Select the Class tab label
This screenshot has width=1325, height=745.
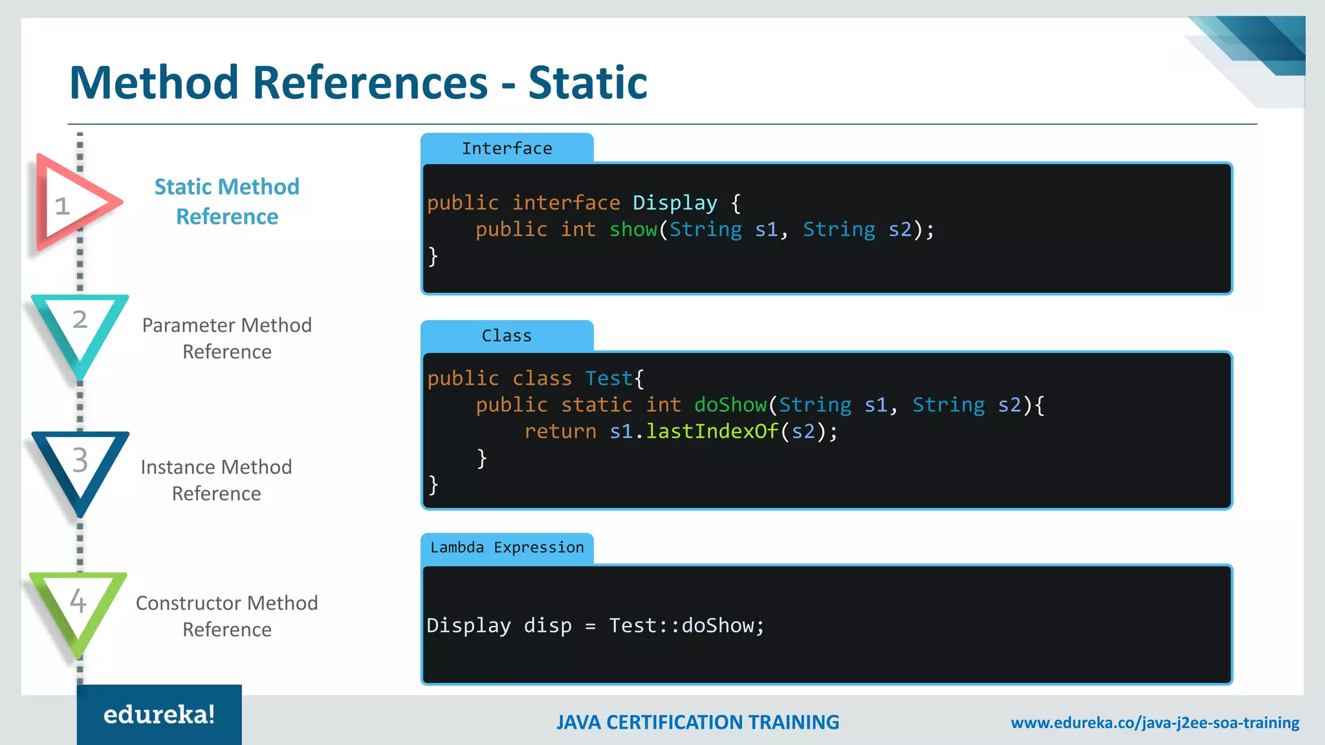point(507,336)
